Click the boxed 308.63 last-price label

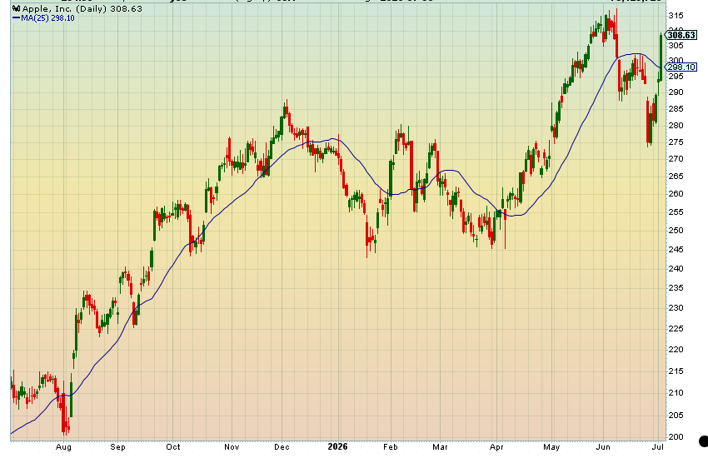point(681,35)
